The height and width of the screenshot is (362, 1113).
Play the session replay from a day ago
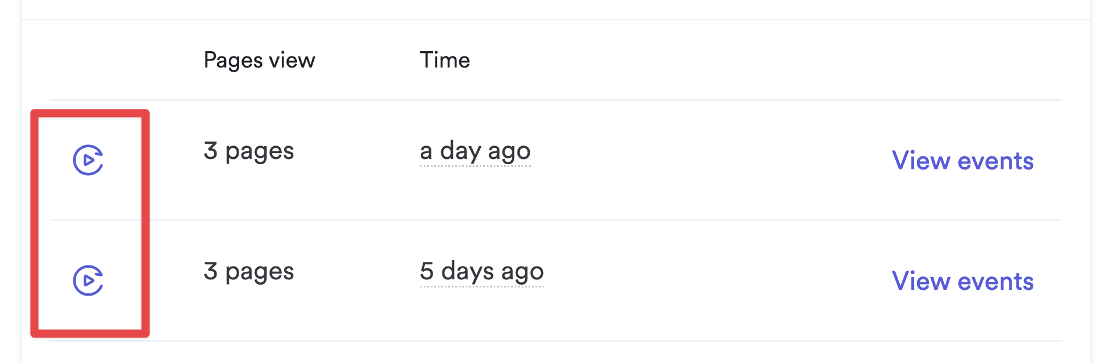pos(88,160)
